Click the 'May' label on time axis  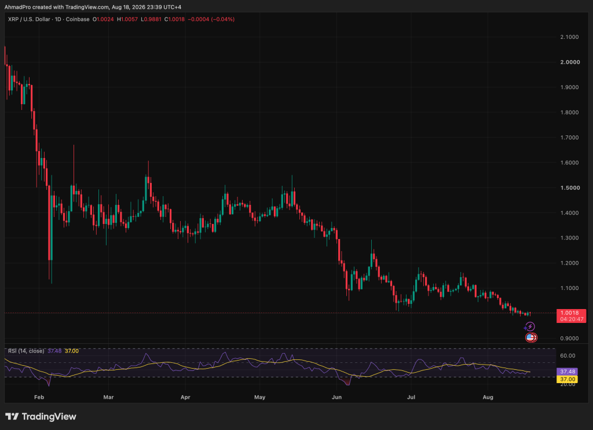tap(260, 397)
